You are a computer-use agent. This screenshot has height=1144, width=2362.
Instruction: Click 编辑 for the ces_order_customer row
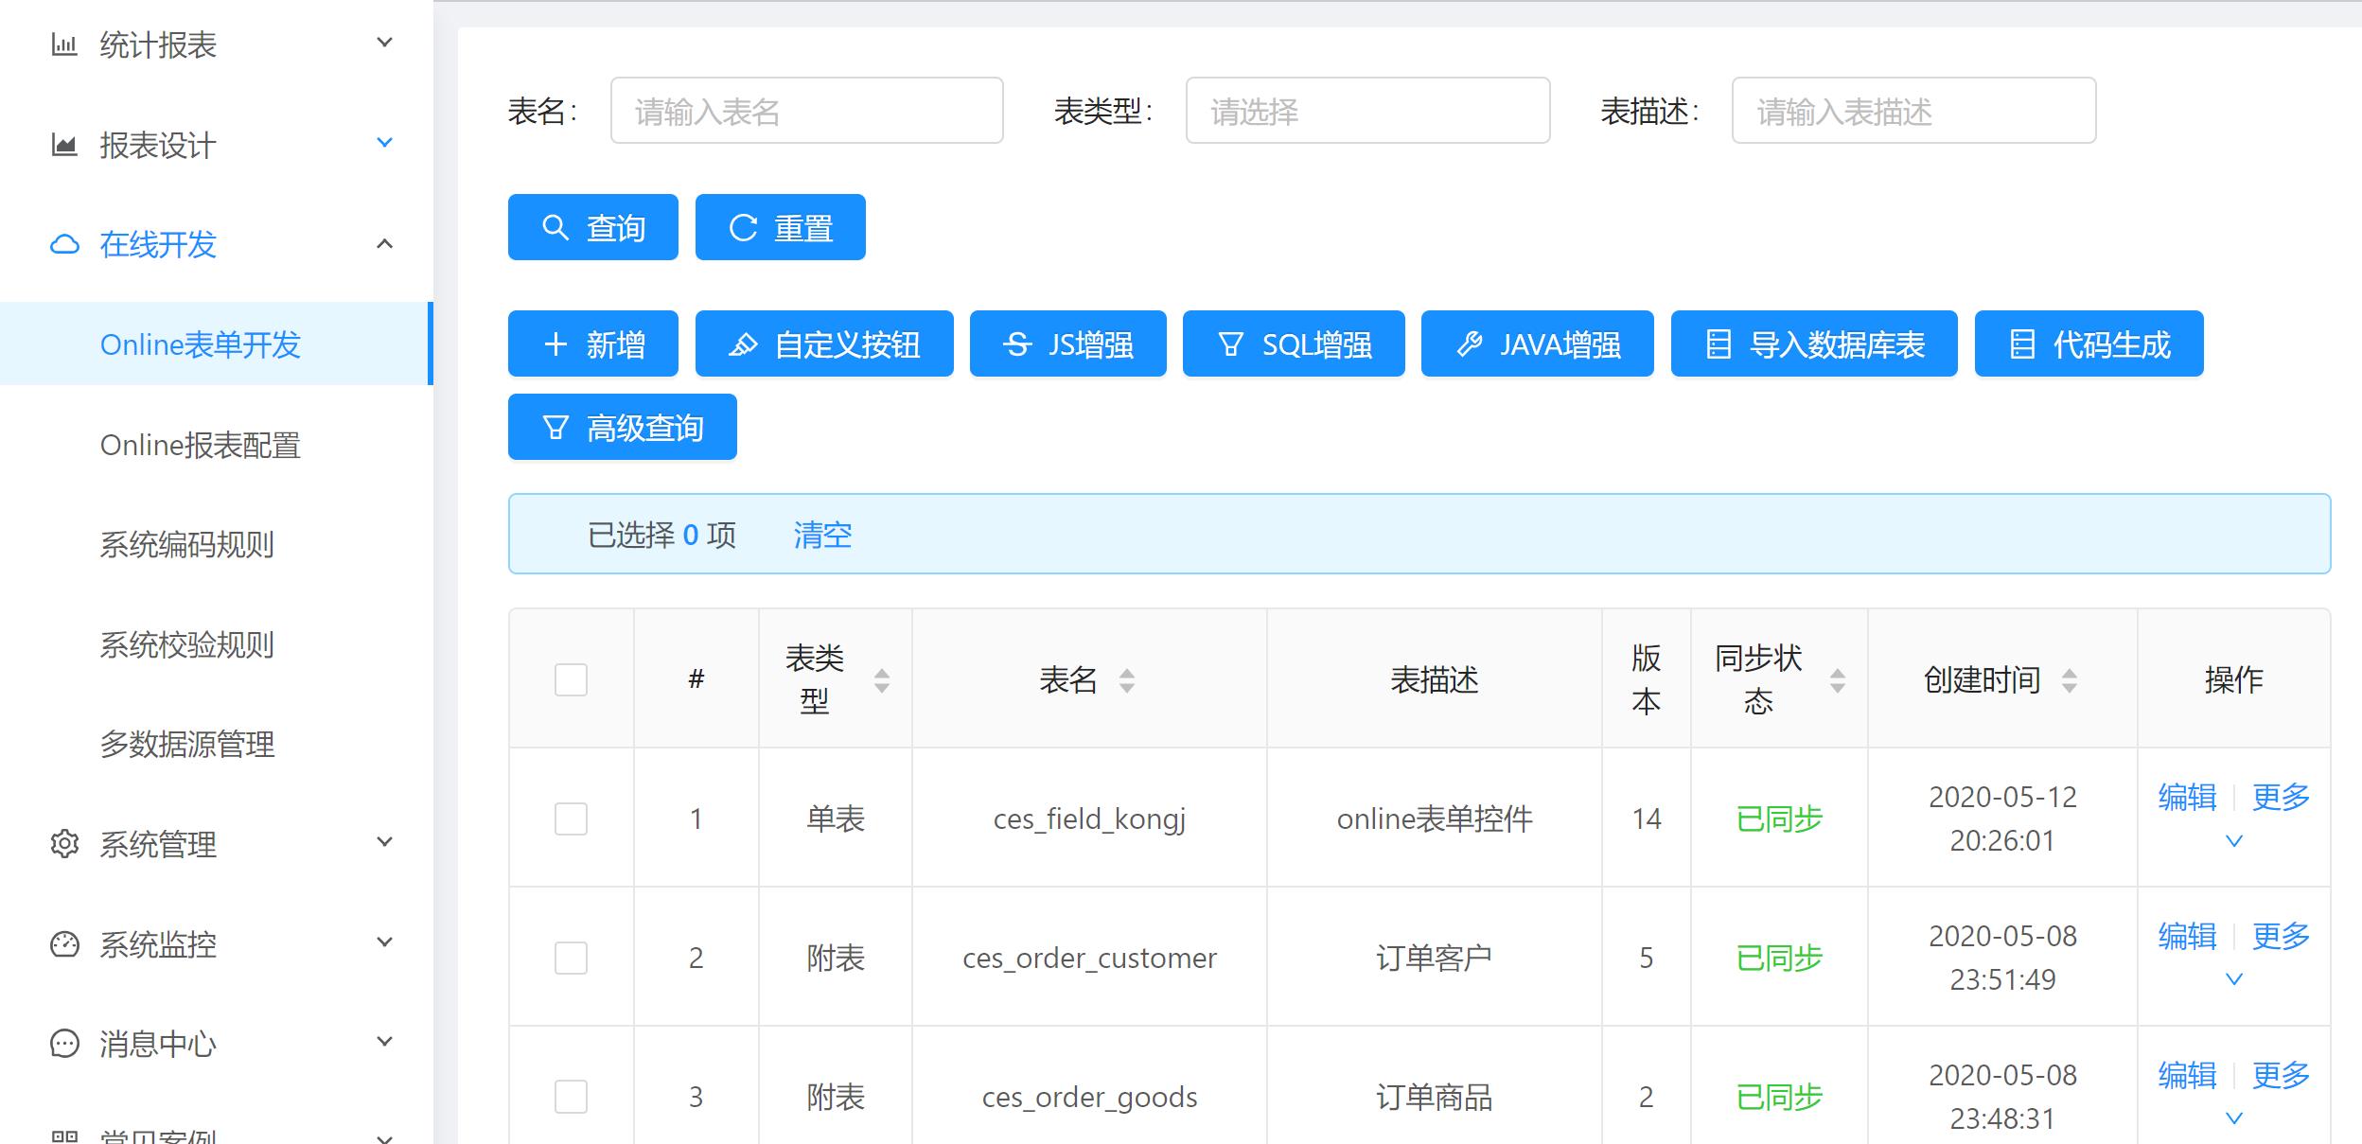click(2187, 937)
